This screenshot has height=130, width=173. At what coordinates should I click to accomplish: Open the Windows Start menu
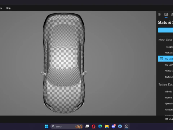tap(46, 126)
